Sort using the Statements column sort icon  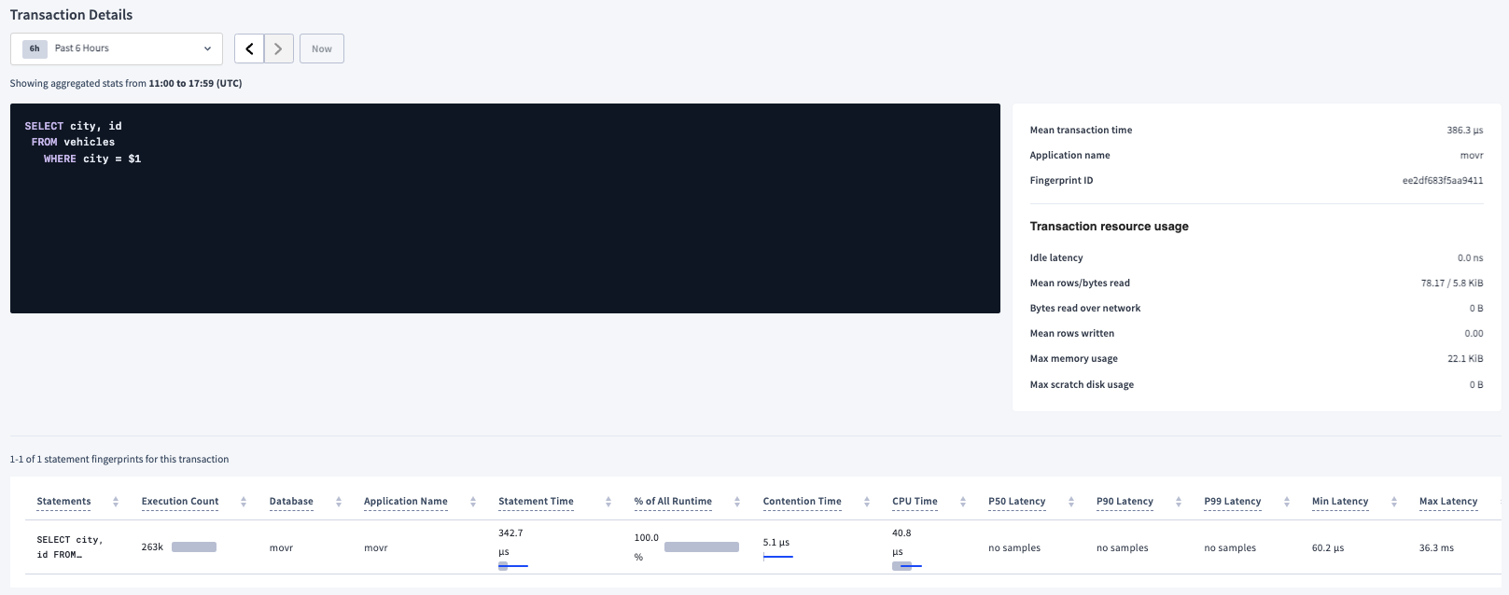point(116,502)
